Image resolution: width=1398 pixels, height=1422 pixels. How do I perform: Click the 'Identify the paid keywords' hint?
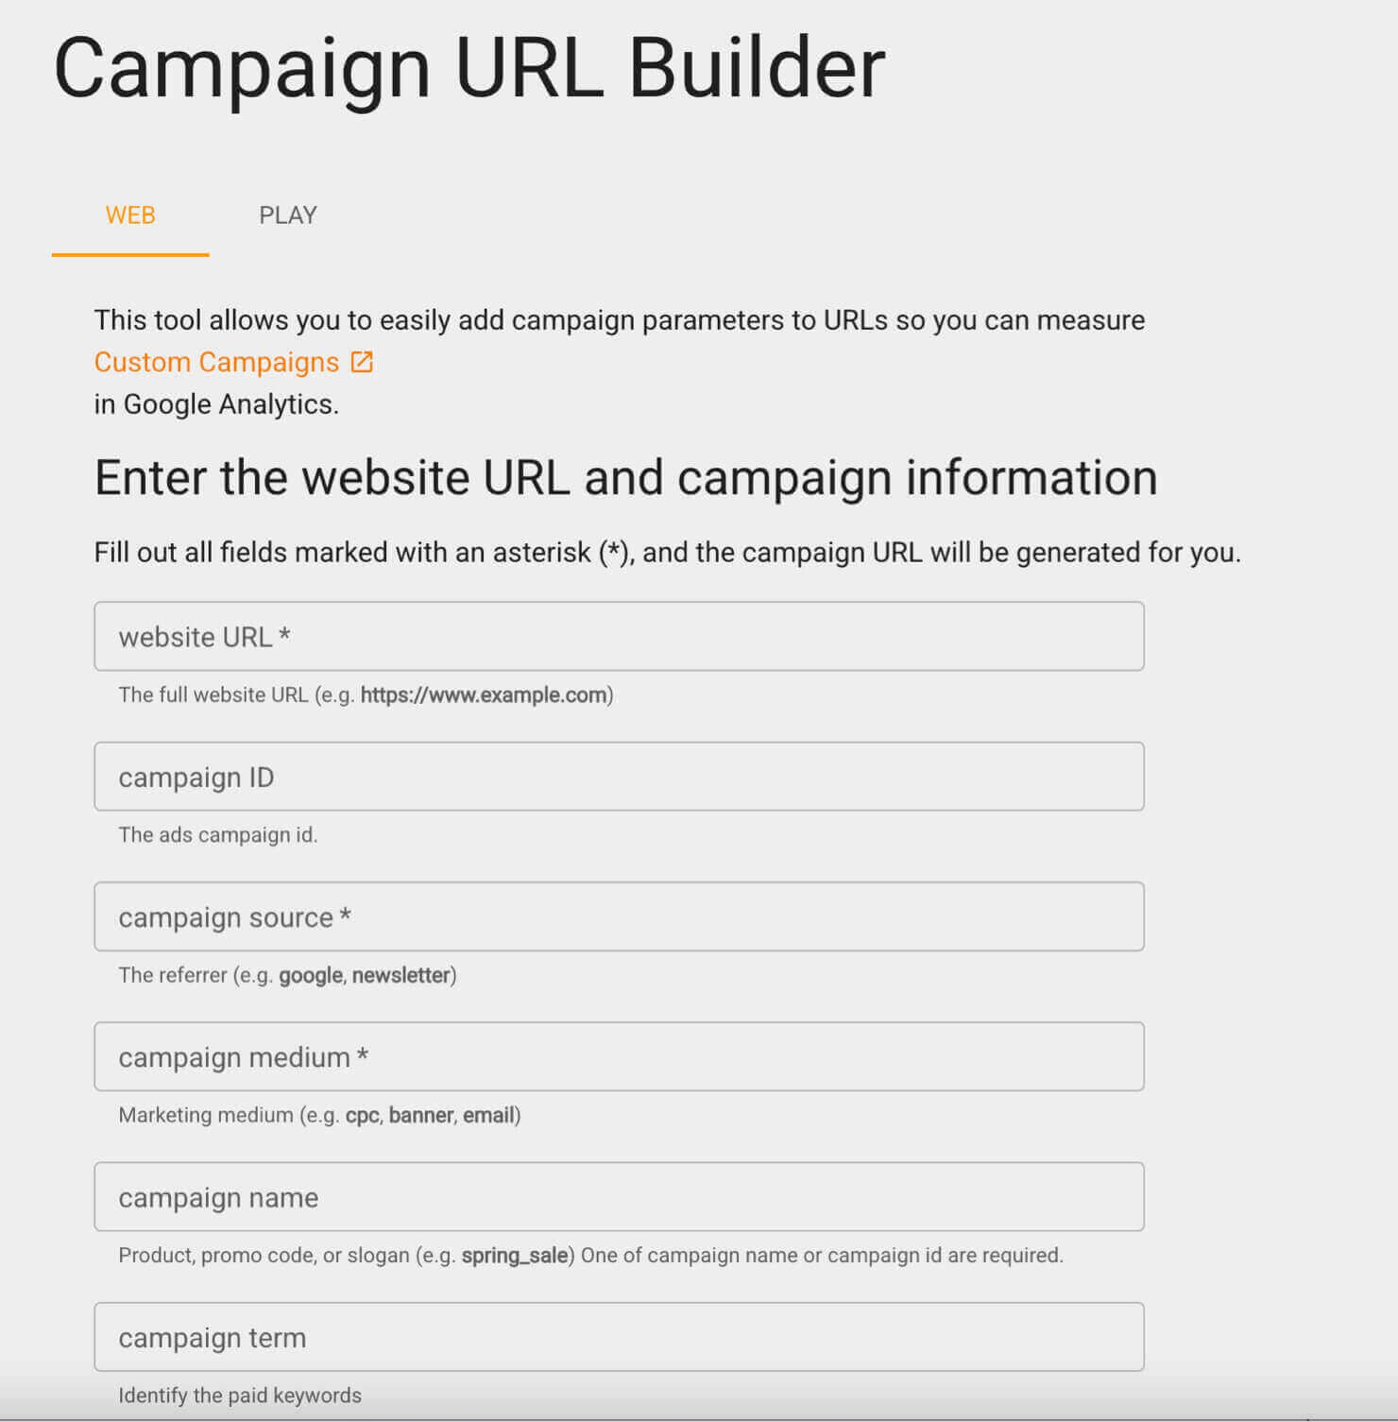point(240,1395)
